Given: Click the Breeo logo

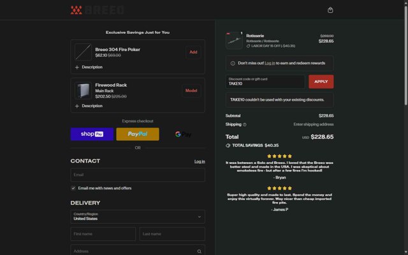Looking at the screenshot, I should (x=98, y=10).
